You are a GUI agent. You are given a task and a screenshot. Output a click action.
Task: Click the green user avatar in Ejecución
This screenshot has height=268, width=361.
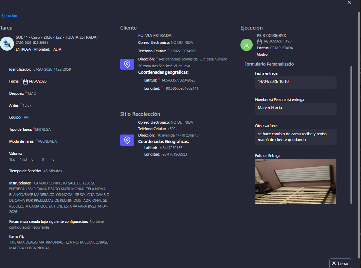247,45
